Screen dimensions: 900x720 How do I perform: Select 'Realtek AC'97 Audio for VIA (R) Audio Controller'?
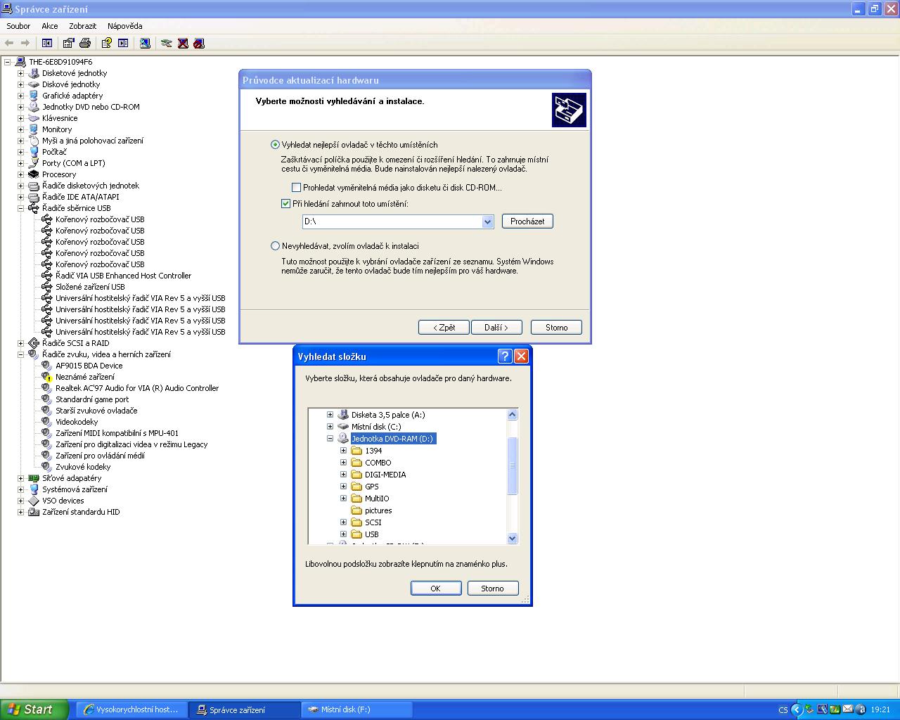(137, 388)
